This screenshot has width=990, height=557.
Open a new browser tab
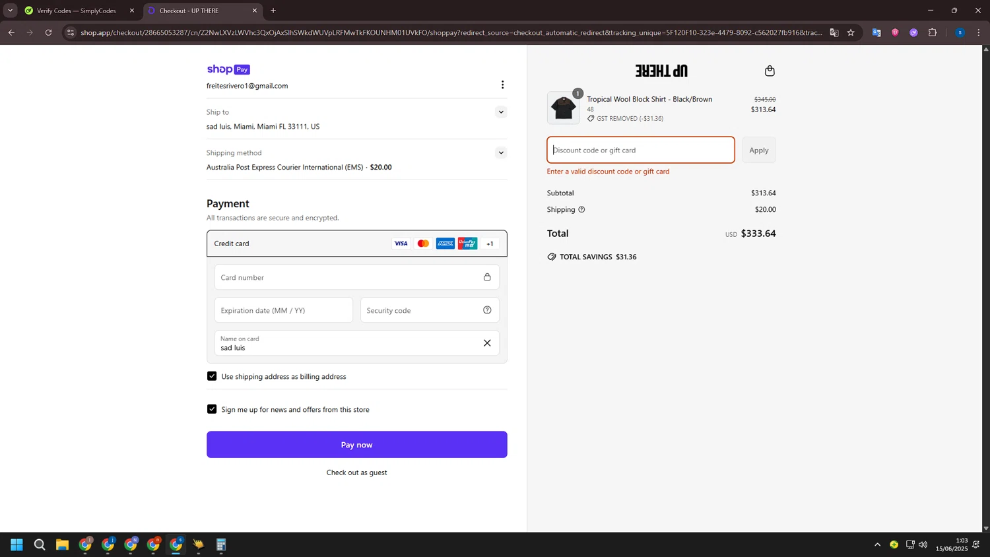click(x=273, y=11)
